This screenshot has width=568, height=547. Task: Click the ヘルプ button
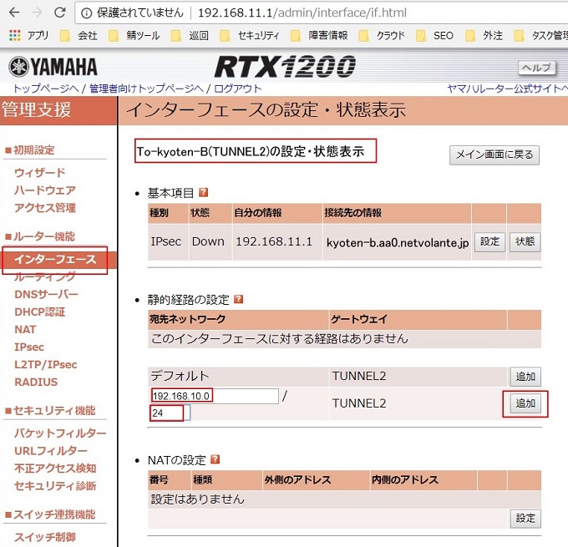click(x=537, y=68)
